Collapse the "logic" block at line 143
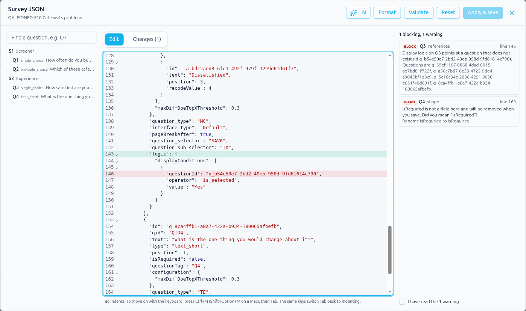Image resolution: width=526 pixels, height=311 pixels. coord(117,154)
